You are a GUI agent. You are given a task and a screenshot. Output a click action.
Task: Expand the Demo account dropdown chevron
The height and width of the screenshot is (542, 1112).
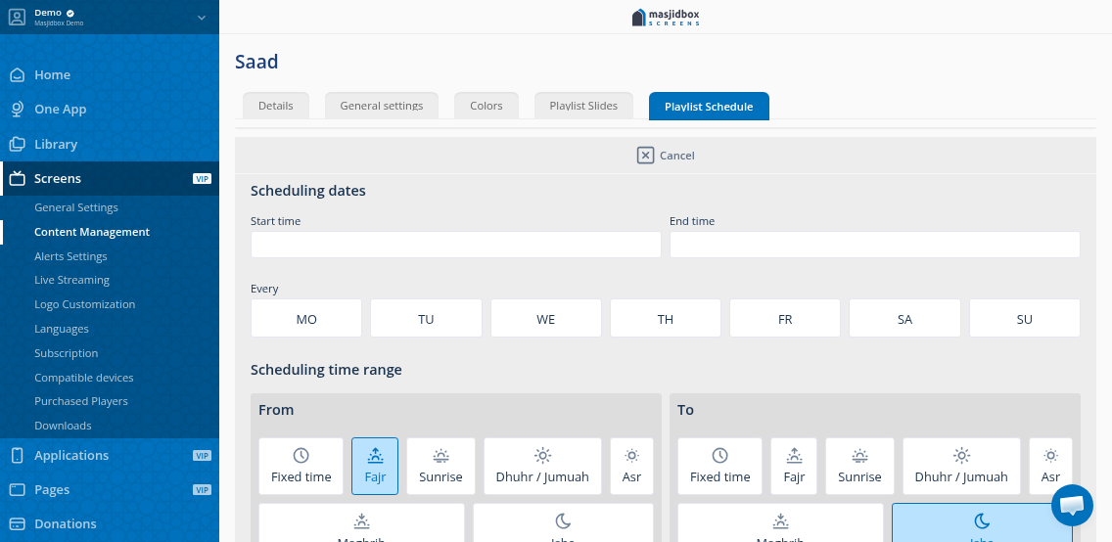(202, 18)
